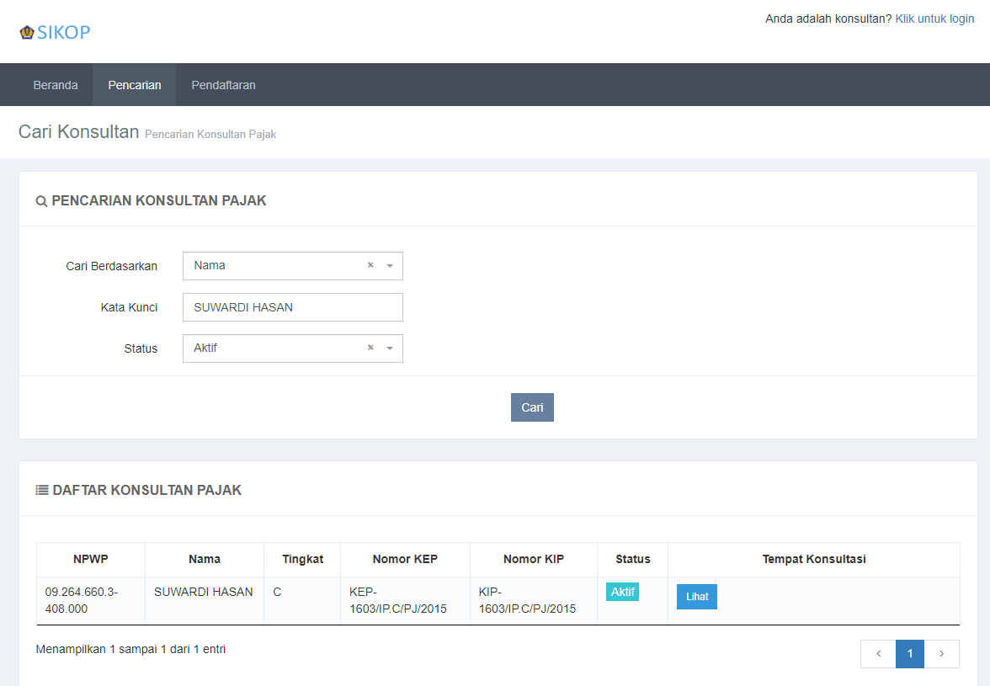
Task: Open the Cari Berdasarkan combo box showing Nama
Action: pos(278,266)
